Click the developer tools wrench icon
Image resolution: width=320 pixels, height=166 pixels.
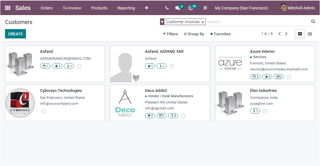tap(205, 8)
